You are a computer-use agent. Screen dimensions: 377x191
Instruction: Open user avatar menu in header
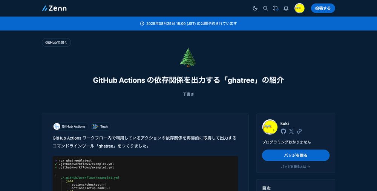tap(299, 8)
